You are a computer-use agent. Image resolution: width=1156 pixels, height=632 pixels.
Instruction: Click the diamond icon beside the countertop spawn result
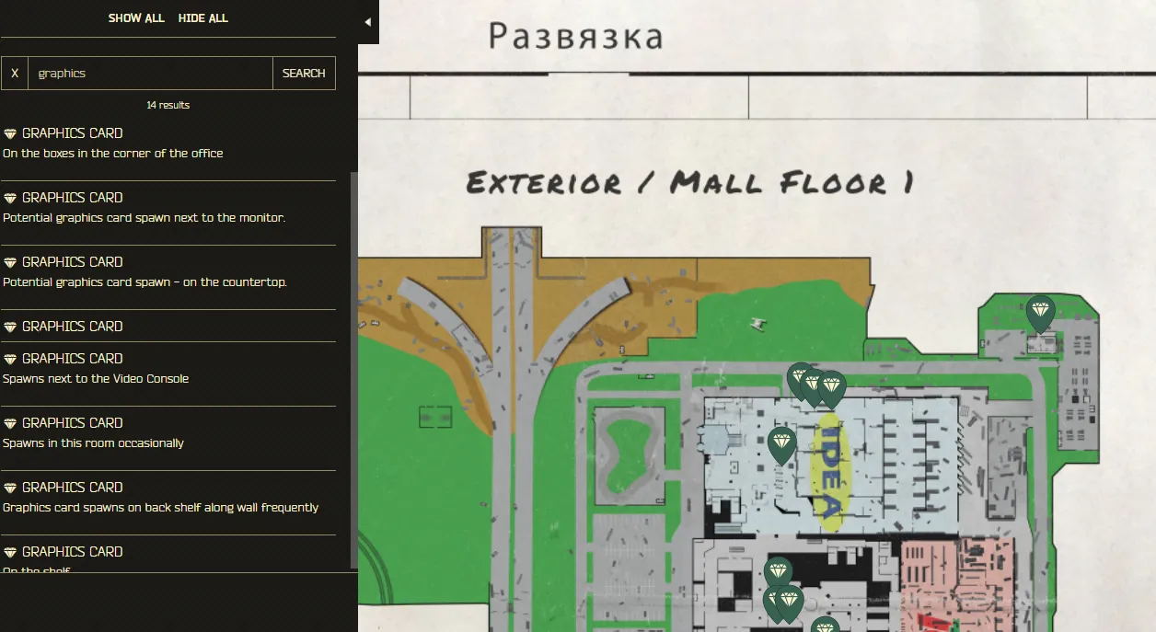8,261
